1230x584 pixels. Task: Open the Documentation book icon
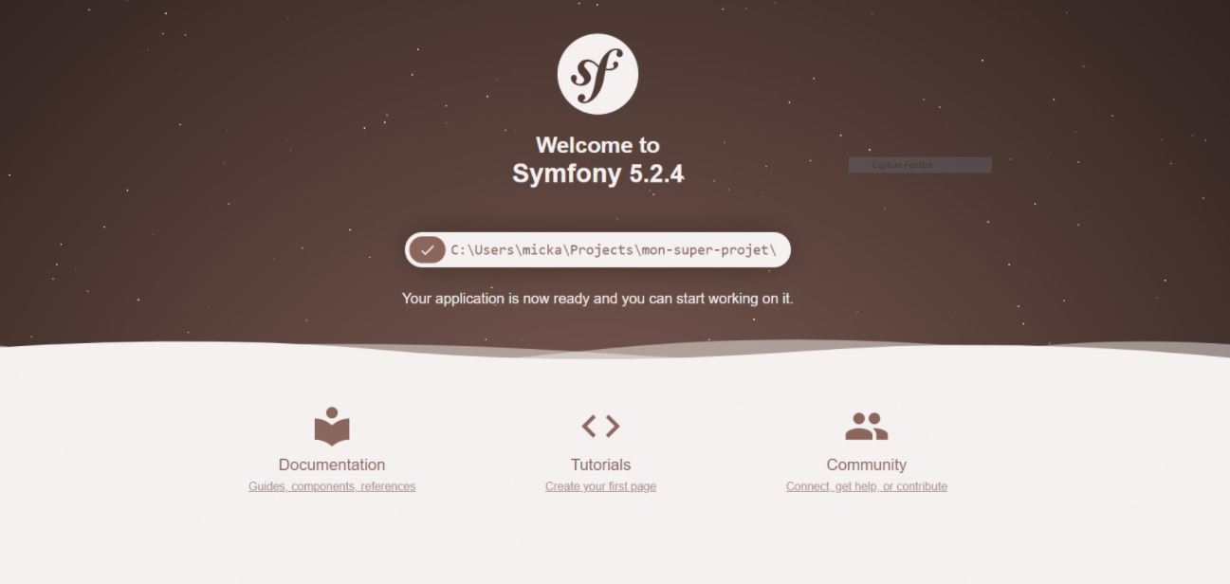coord(332,427)
